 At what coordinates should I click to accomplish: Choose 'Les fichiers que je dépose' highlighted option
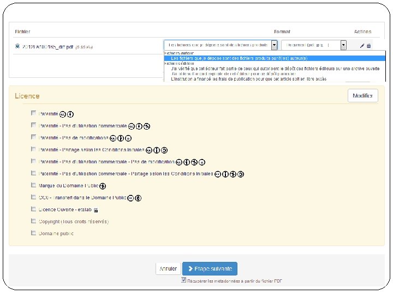point(275,58)
